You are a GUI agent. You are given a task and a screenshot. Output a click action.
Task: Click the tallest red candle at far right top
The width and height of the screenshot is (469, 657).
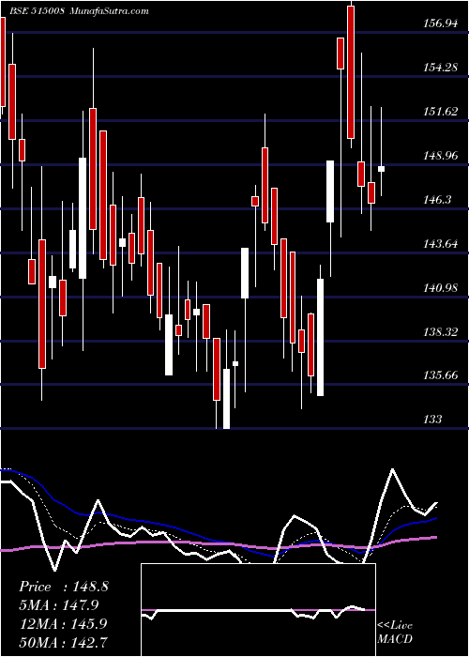pos(351,72)
